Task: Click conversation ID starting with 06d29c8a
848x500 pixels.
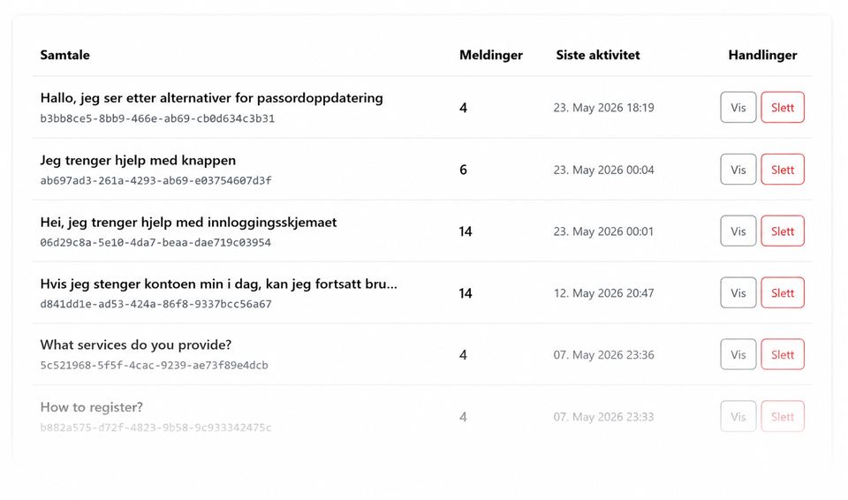Action: click(155, 242)
